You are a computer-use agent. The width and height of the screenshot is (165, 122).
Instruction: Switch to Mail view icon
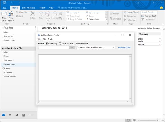(3, 115)
